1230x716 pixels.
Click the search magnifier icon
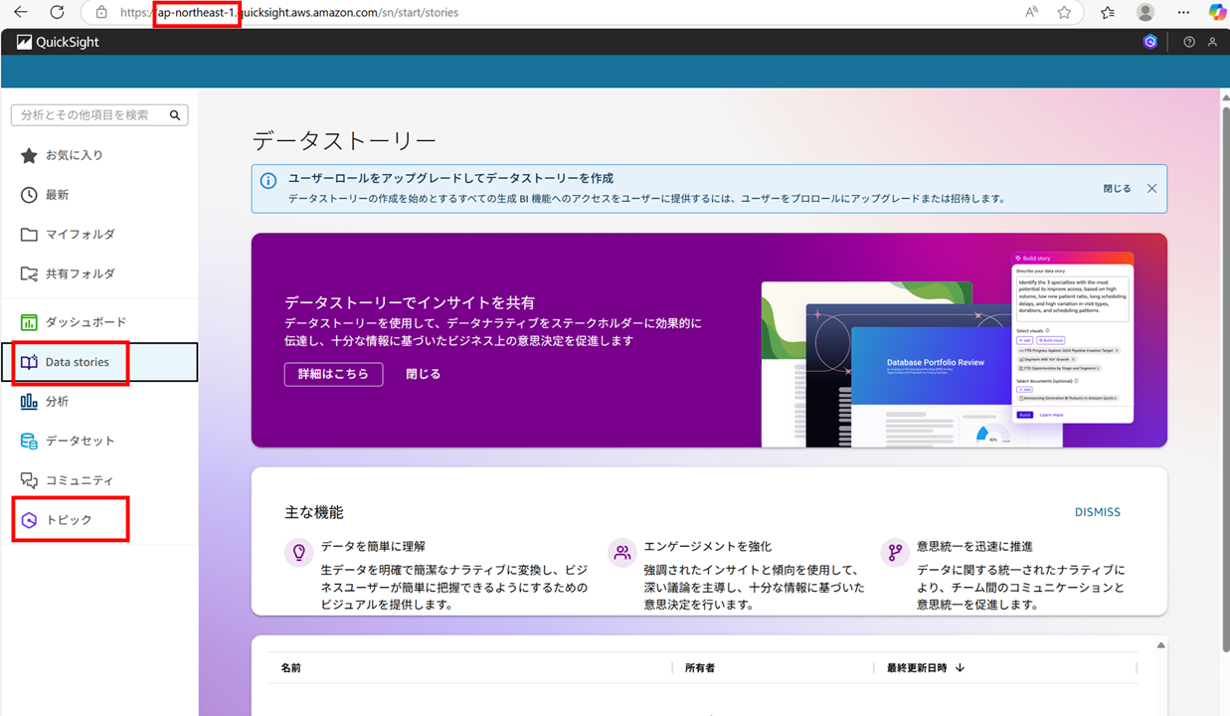coord(175,115)
